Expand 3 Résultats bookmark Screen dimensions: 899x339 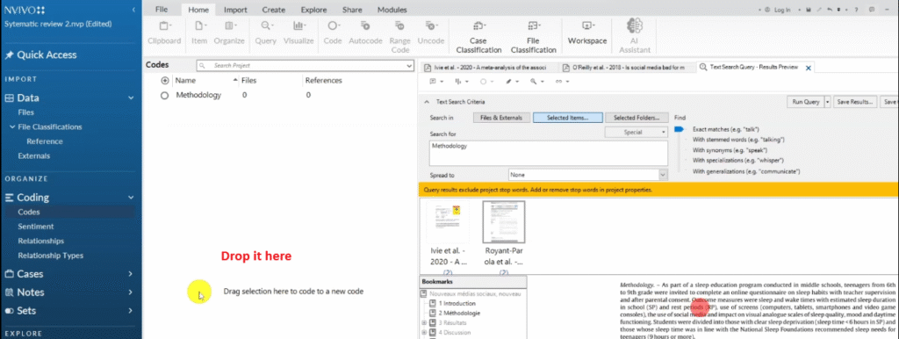coord(424,323)
